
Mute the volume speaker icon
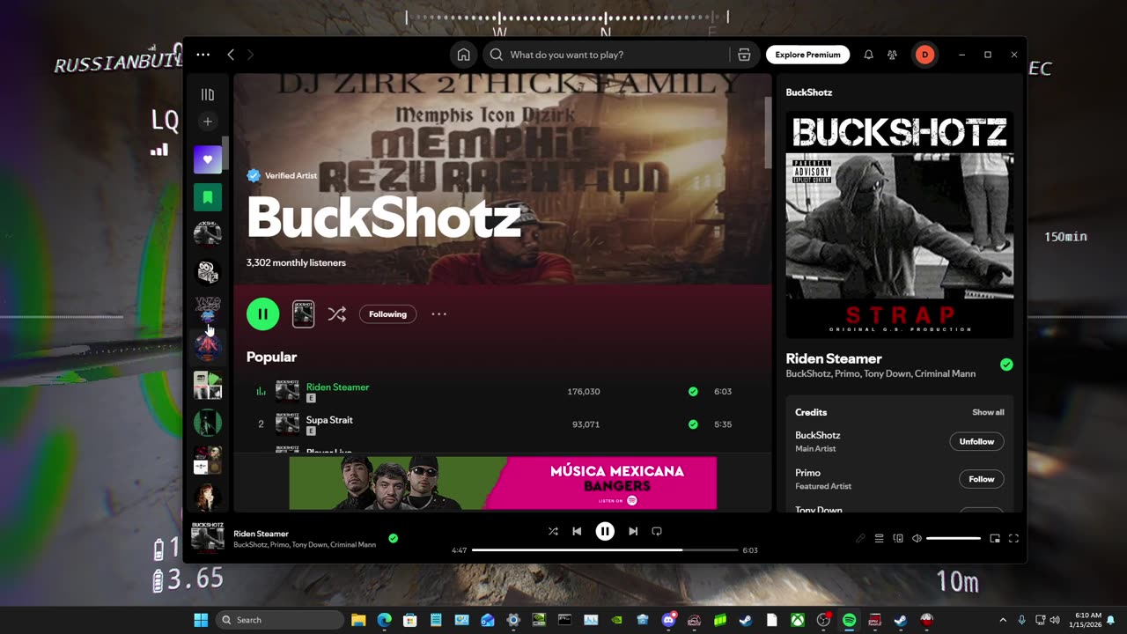coord(917,538)
